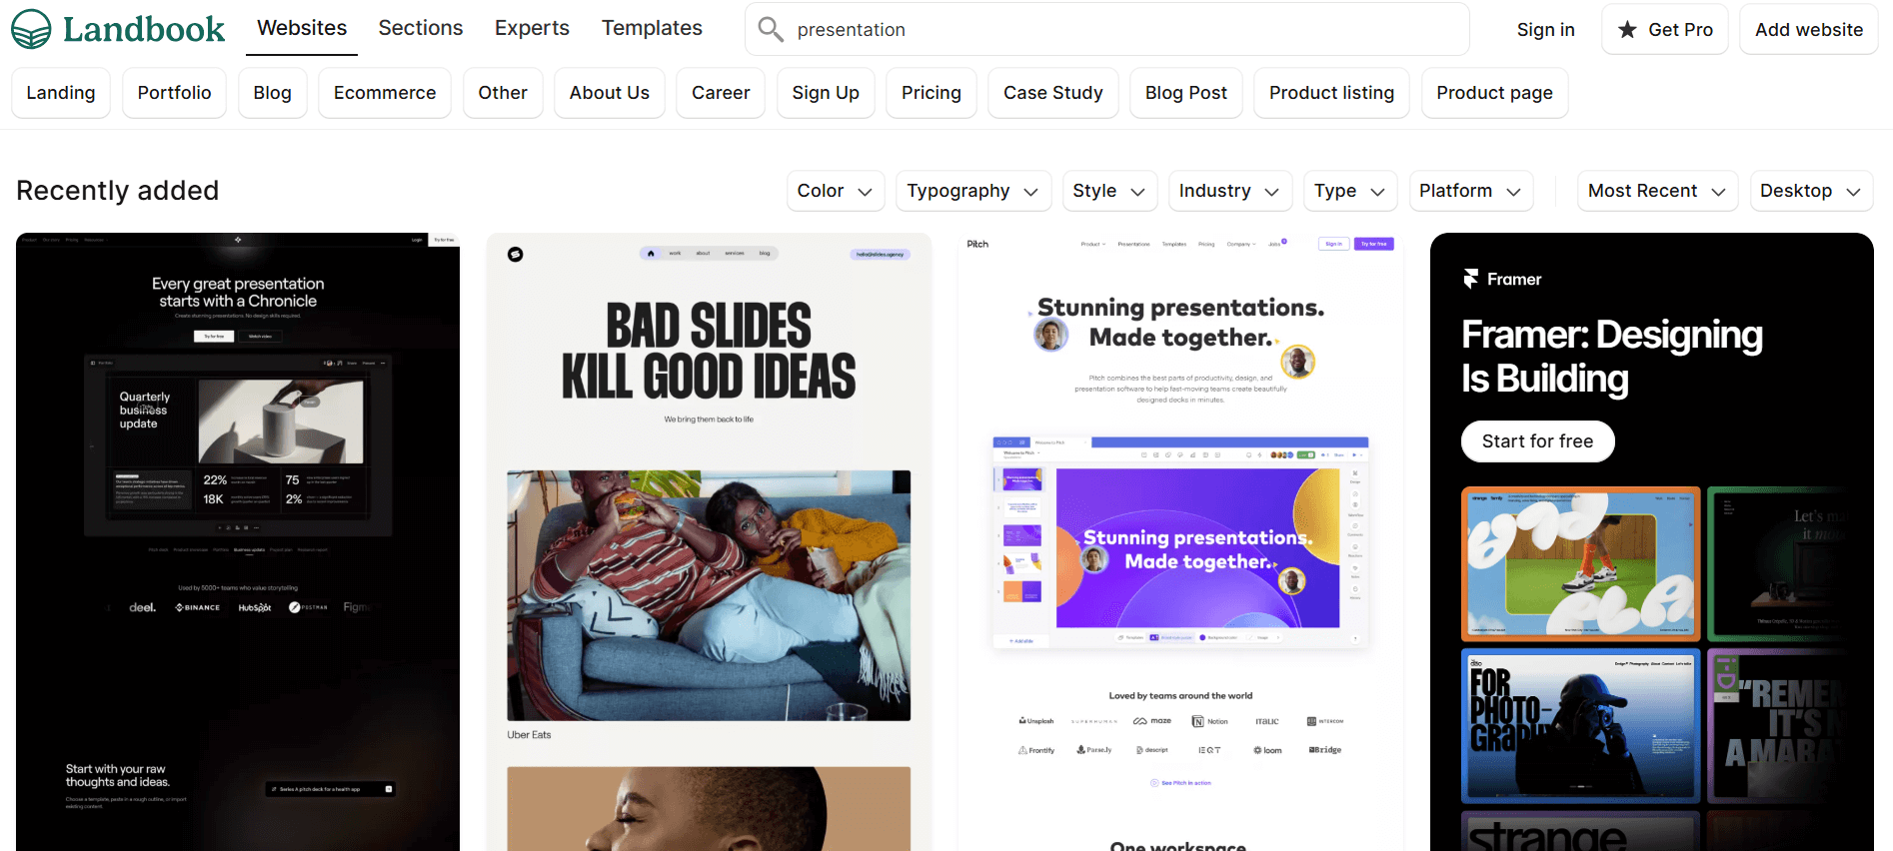This screenshot has width=1893, height=851.
Task: Open the 'Bad Slides Kill Good Ideas' thumbnail
Action: (x=709, y=542)
